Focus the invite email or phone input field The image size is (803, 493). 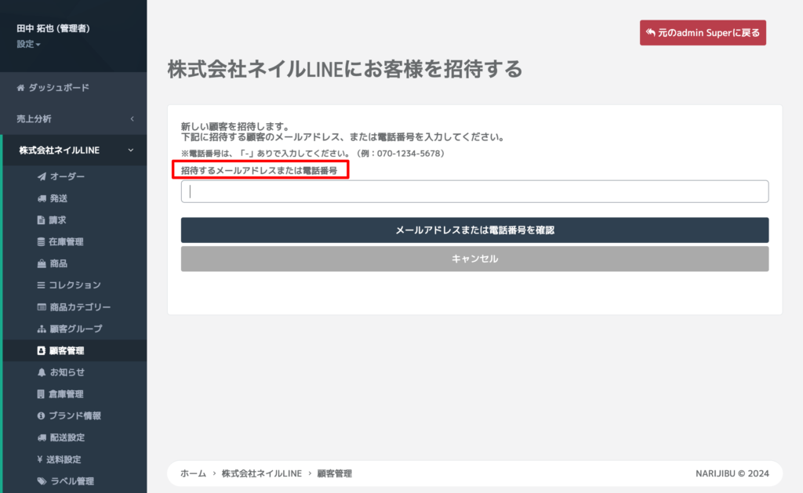(474, 191)
